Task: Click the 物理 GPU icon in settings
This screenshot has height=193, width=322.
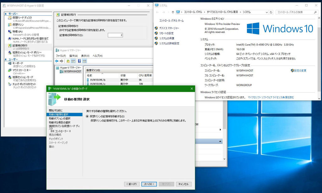Action: 10,32
